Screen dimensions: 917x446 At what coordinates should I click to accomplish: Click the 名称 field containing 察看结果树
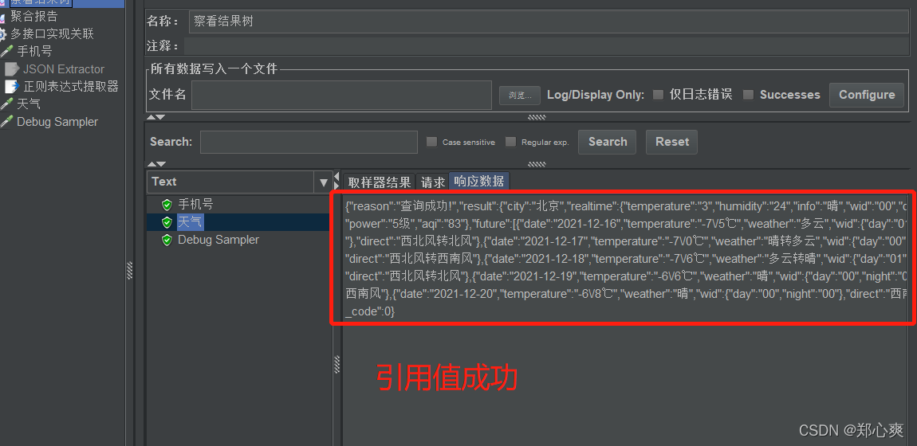[x=549, y=22]
